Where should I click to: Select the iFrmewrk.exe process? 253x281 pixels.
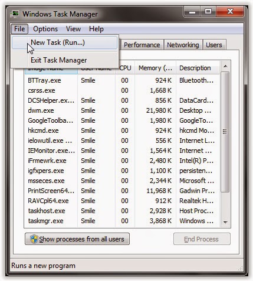pos(122,161)
